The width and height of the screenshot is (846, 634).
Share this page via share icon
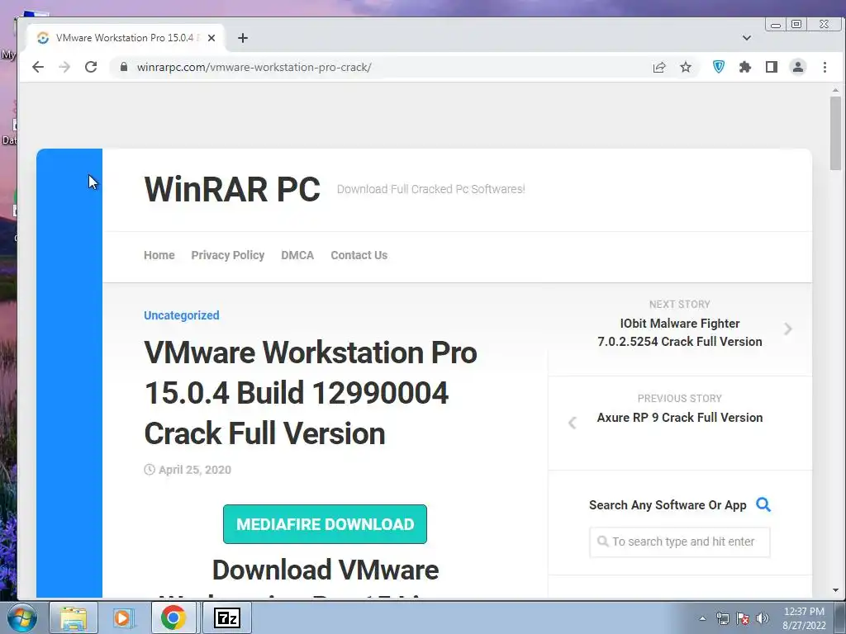coord(658,67)
